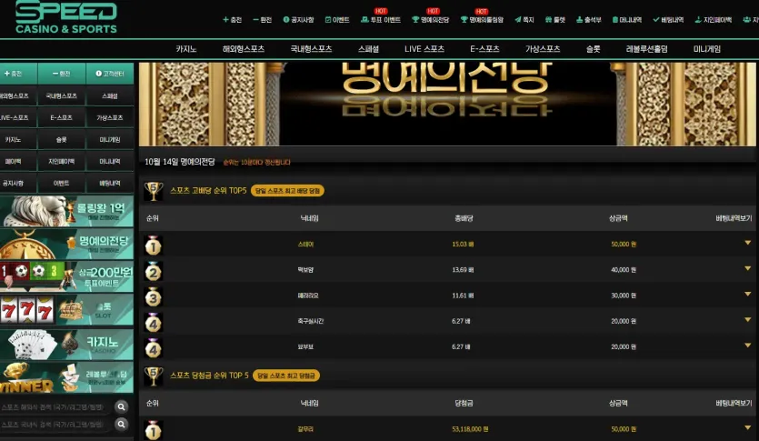
Task: Open the Speed Casino & Sports logo
Action: coord(66,17)
